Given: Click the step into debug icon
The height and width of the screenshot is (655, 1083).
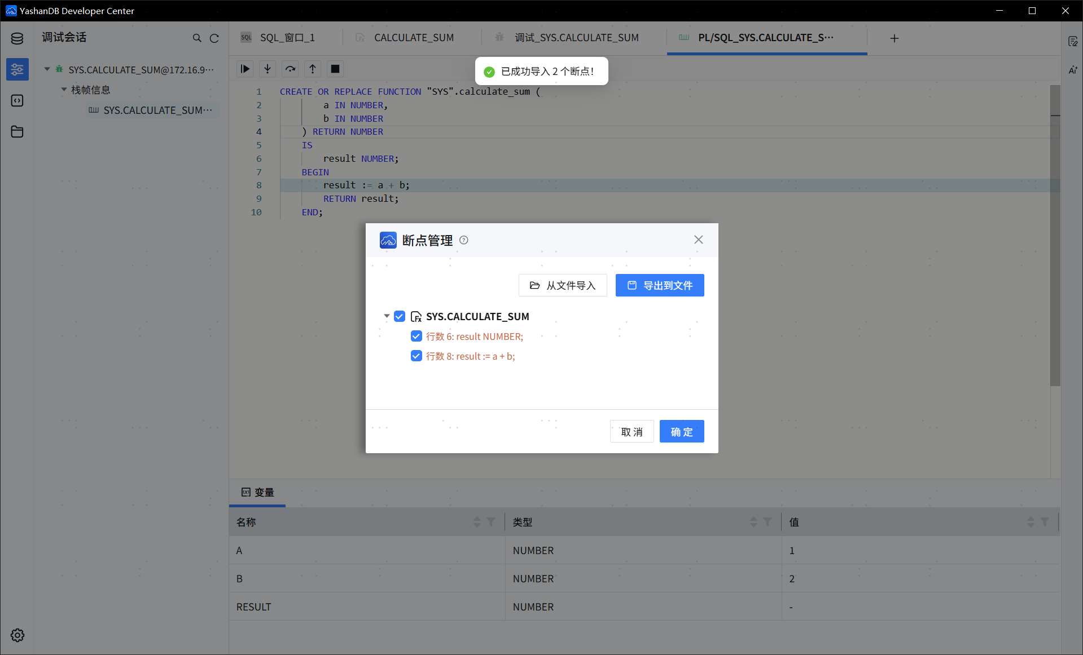Looking at the screenshot, I should coord(268,69).
